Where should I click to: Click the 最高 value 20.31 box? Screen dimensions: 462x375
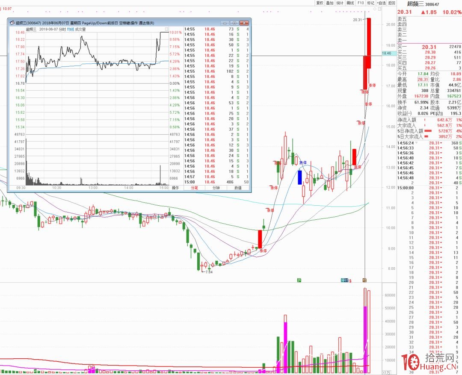423,80
